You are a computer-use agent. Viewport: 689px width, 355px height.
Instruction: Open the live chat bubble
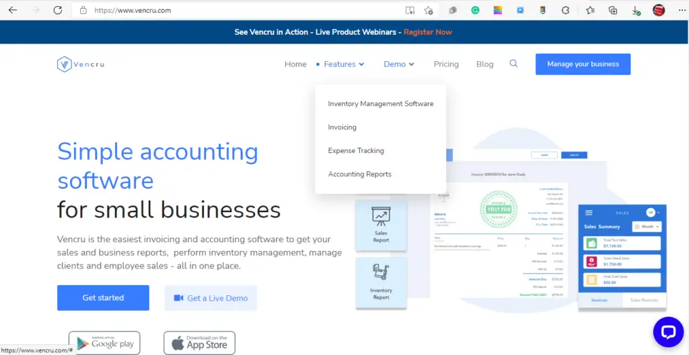pyautogui.click(x=668, y=332)
